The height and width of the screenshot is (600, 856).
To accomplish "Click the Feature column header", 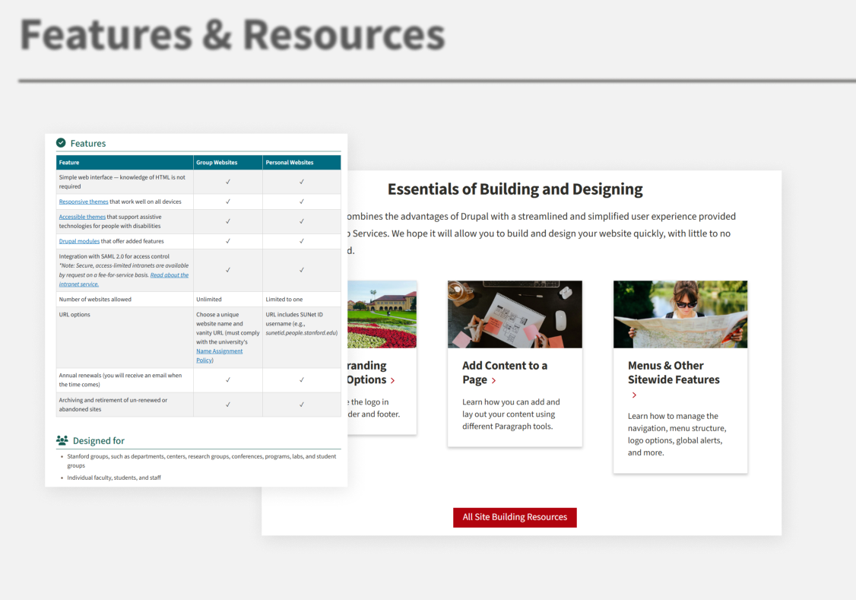I will tap(125, 163).
